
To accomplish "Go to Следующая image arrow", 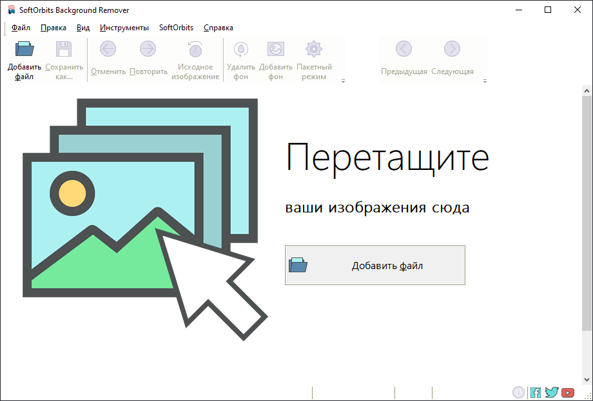I will 452,49.
